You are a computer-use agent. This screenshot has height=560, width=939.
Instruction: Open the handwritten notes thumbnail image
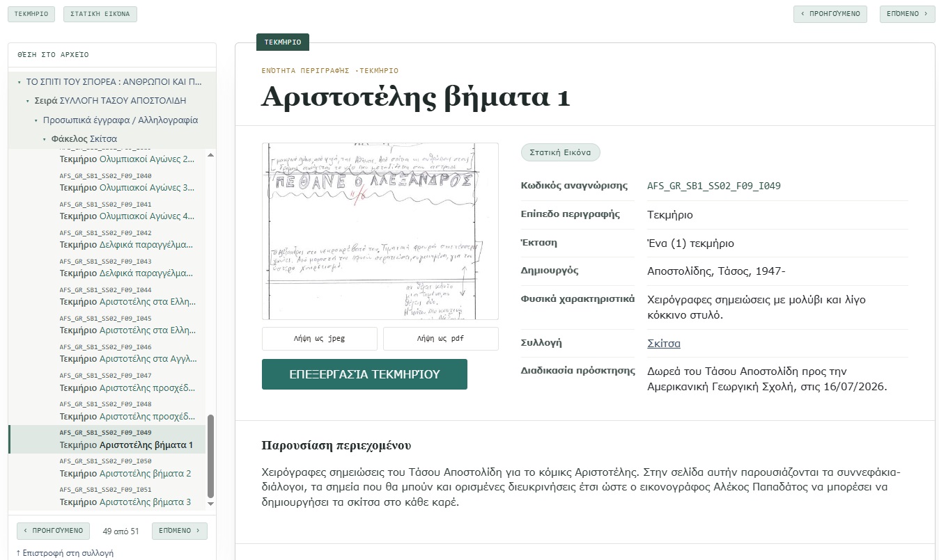point(380,231)
